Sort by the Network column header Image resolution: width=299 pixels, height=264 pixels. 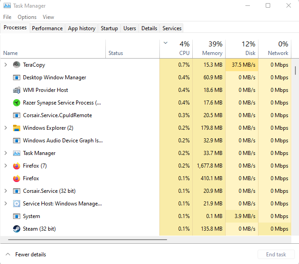point(275,49)
